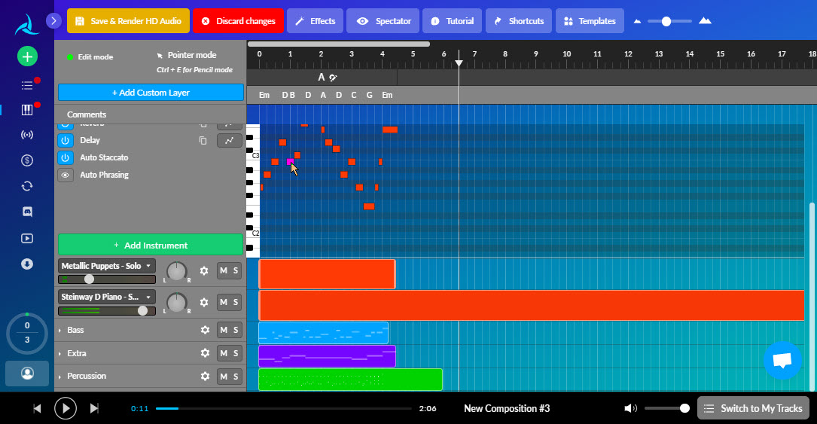Open the user profile icon at bottom left
This screenshot has width=817, height=424.
point(27,373)
